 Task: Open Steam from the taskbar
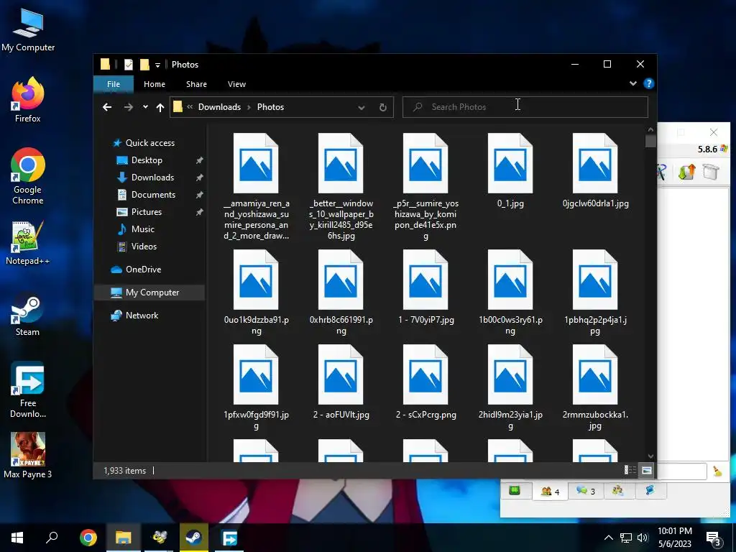click(x=193, y=538)
